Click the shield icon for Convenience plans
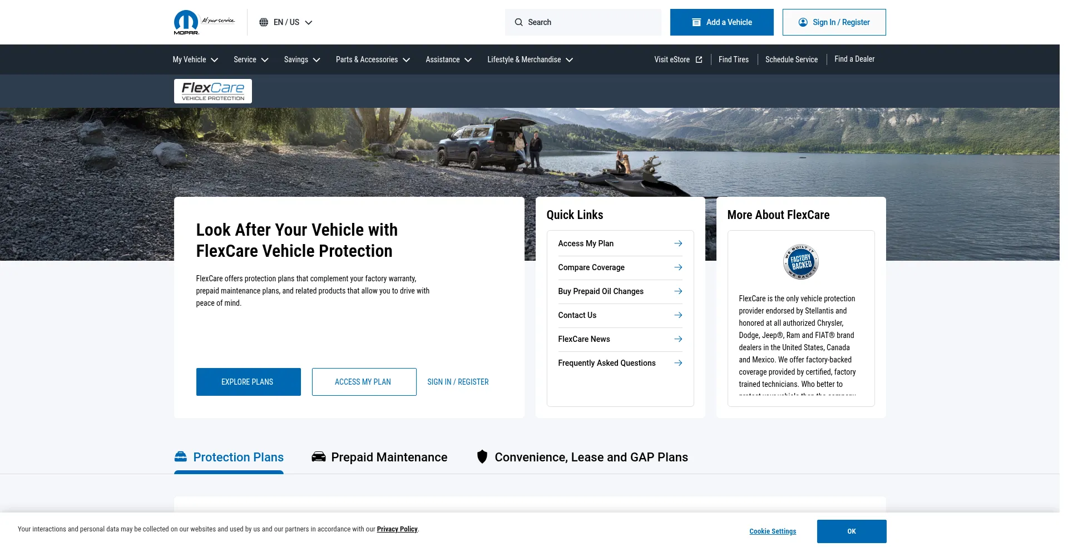This screenshot has width=1068, height=552. pos(482,457)
